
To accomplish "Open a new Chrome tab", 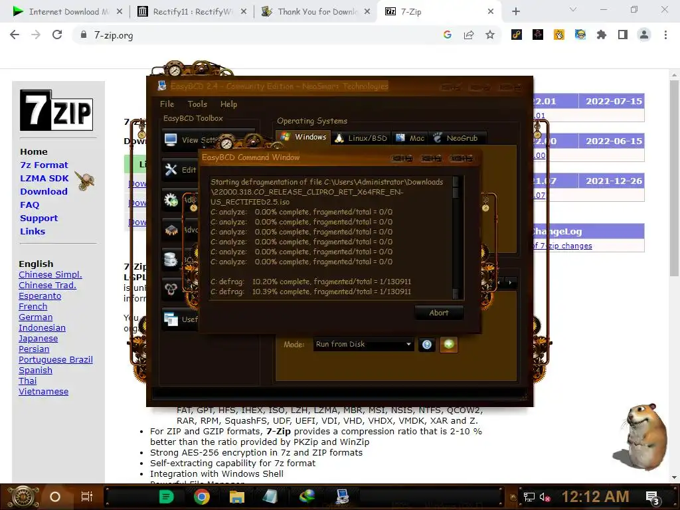I will click(x=515, y=12).
